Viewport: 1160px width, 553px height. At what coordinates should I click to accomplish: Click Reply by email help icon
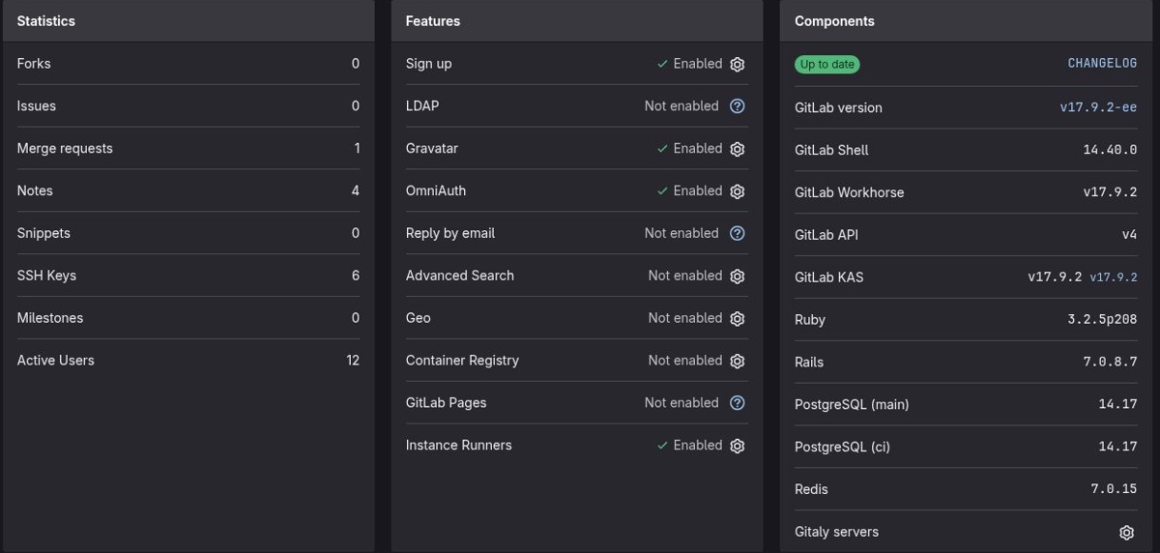pyautogui.click(x=738, y=233)
